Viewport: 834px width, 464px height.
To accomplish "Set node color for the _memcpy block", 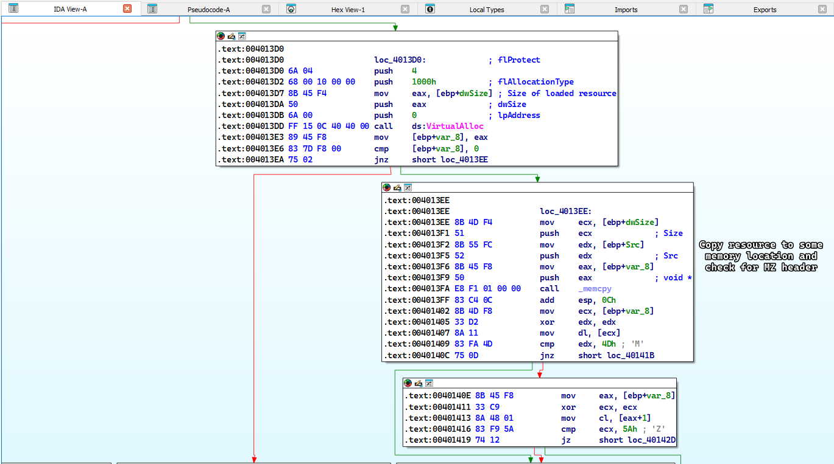I will coord(387,188).
